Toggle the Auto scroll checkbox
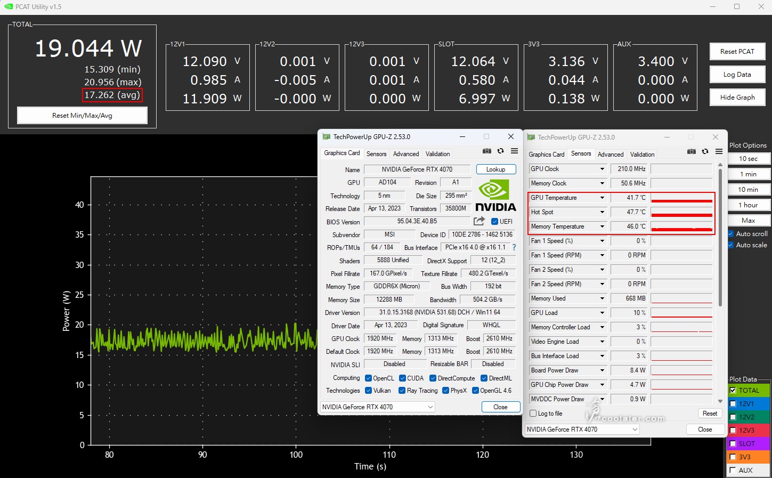This screenshot has height=478, width=772. coord(730,234)
